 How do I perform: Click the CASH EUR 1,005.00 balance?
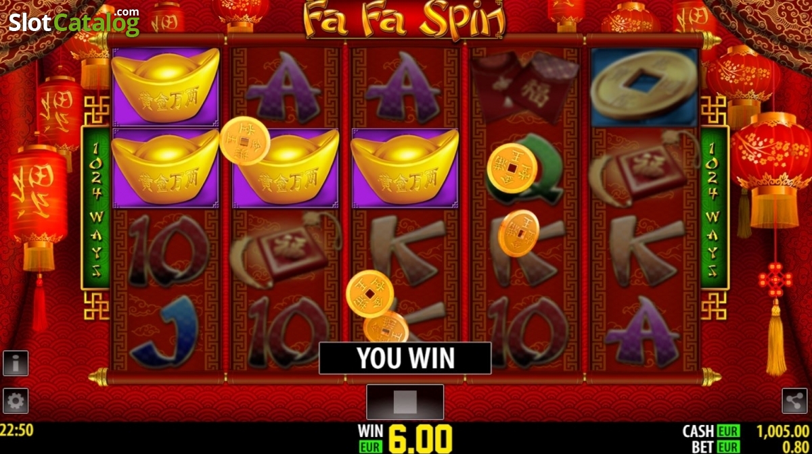pos(745,431)
